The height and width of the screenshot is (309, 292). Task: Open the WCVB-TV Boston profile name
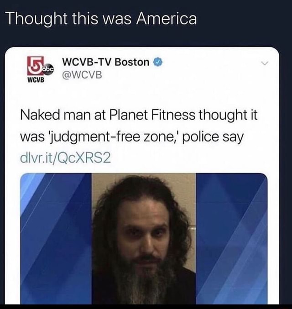point(106,62)
